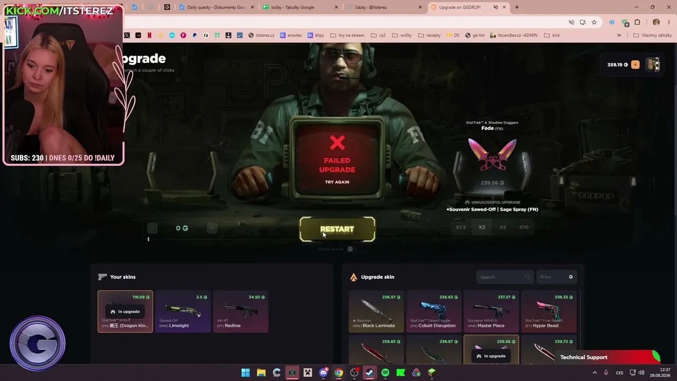This screenshot has height=381, width=677.
Task: Expand the hry na stream bookmark folder
Action: [x=347, y=35]
